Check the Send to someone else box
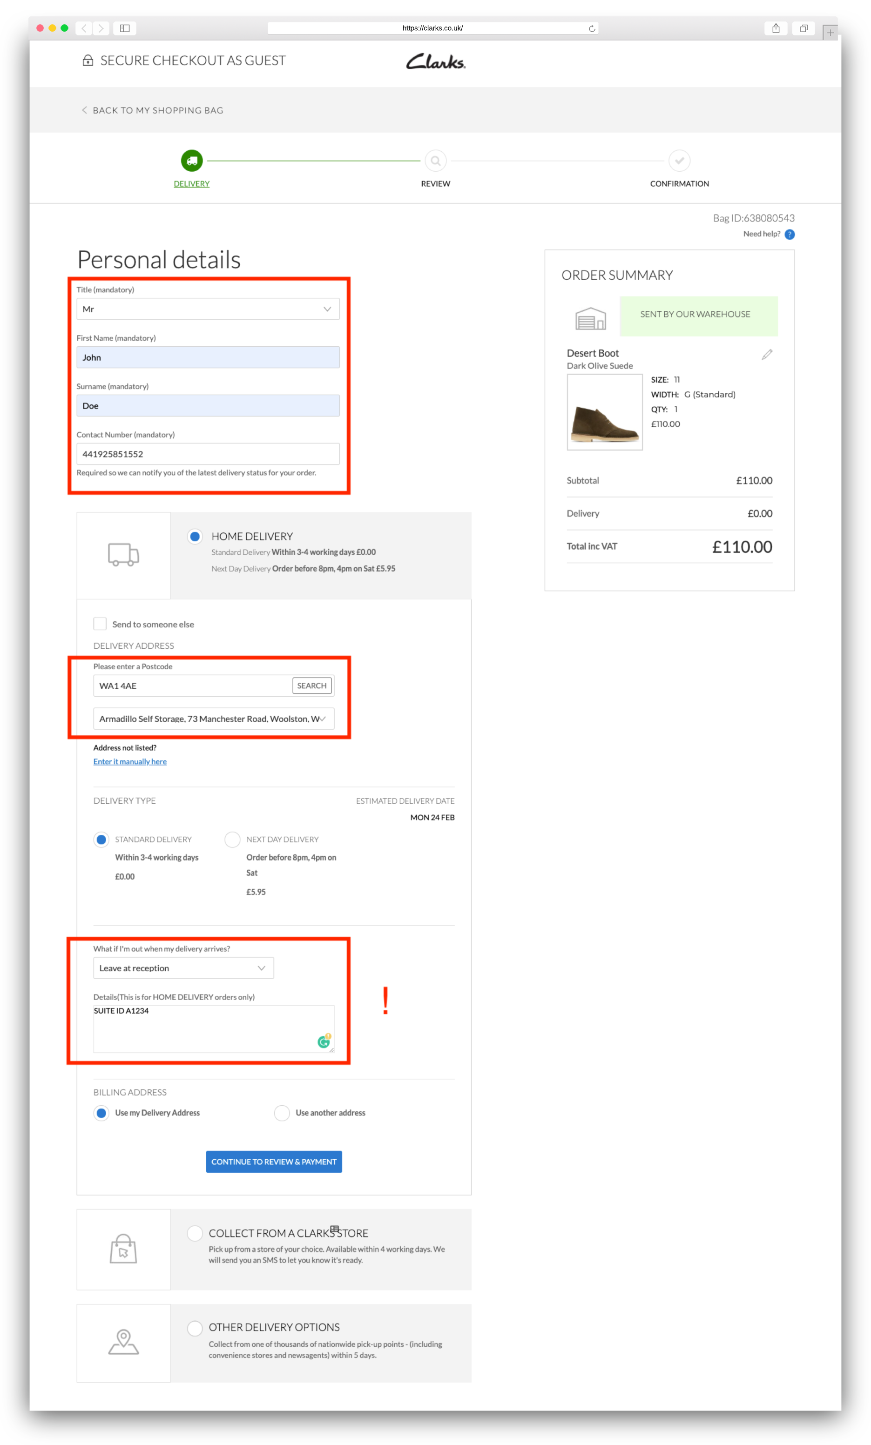Screen dimensions: 871x1445 pos(100,624)
